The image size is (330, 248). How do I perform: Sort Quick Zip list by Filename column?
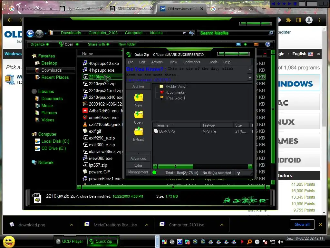tap(177, 125)
